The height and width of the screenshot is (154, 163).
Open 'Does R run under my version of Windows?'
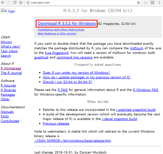[x=76, y=73]
